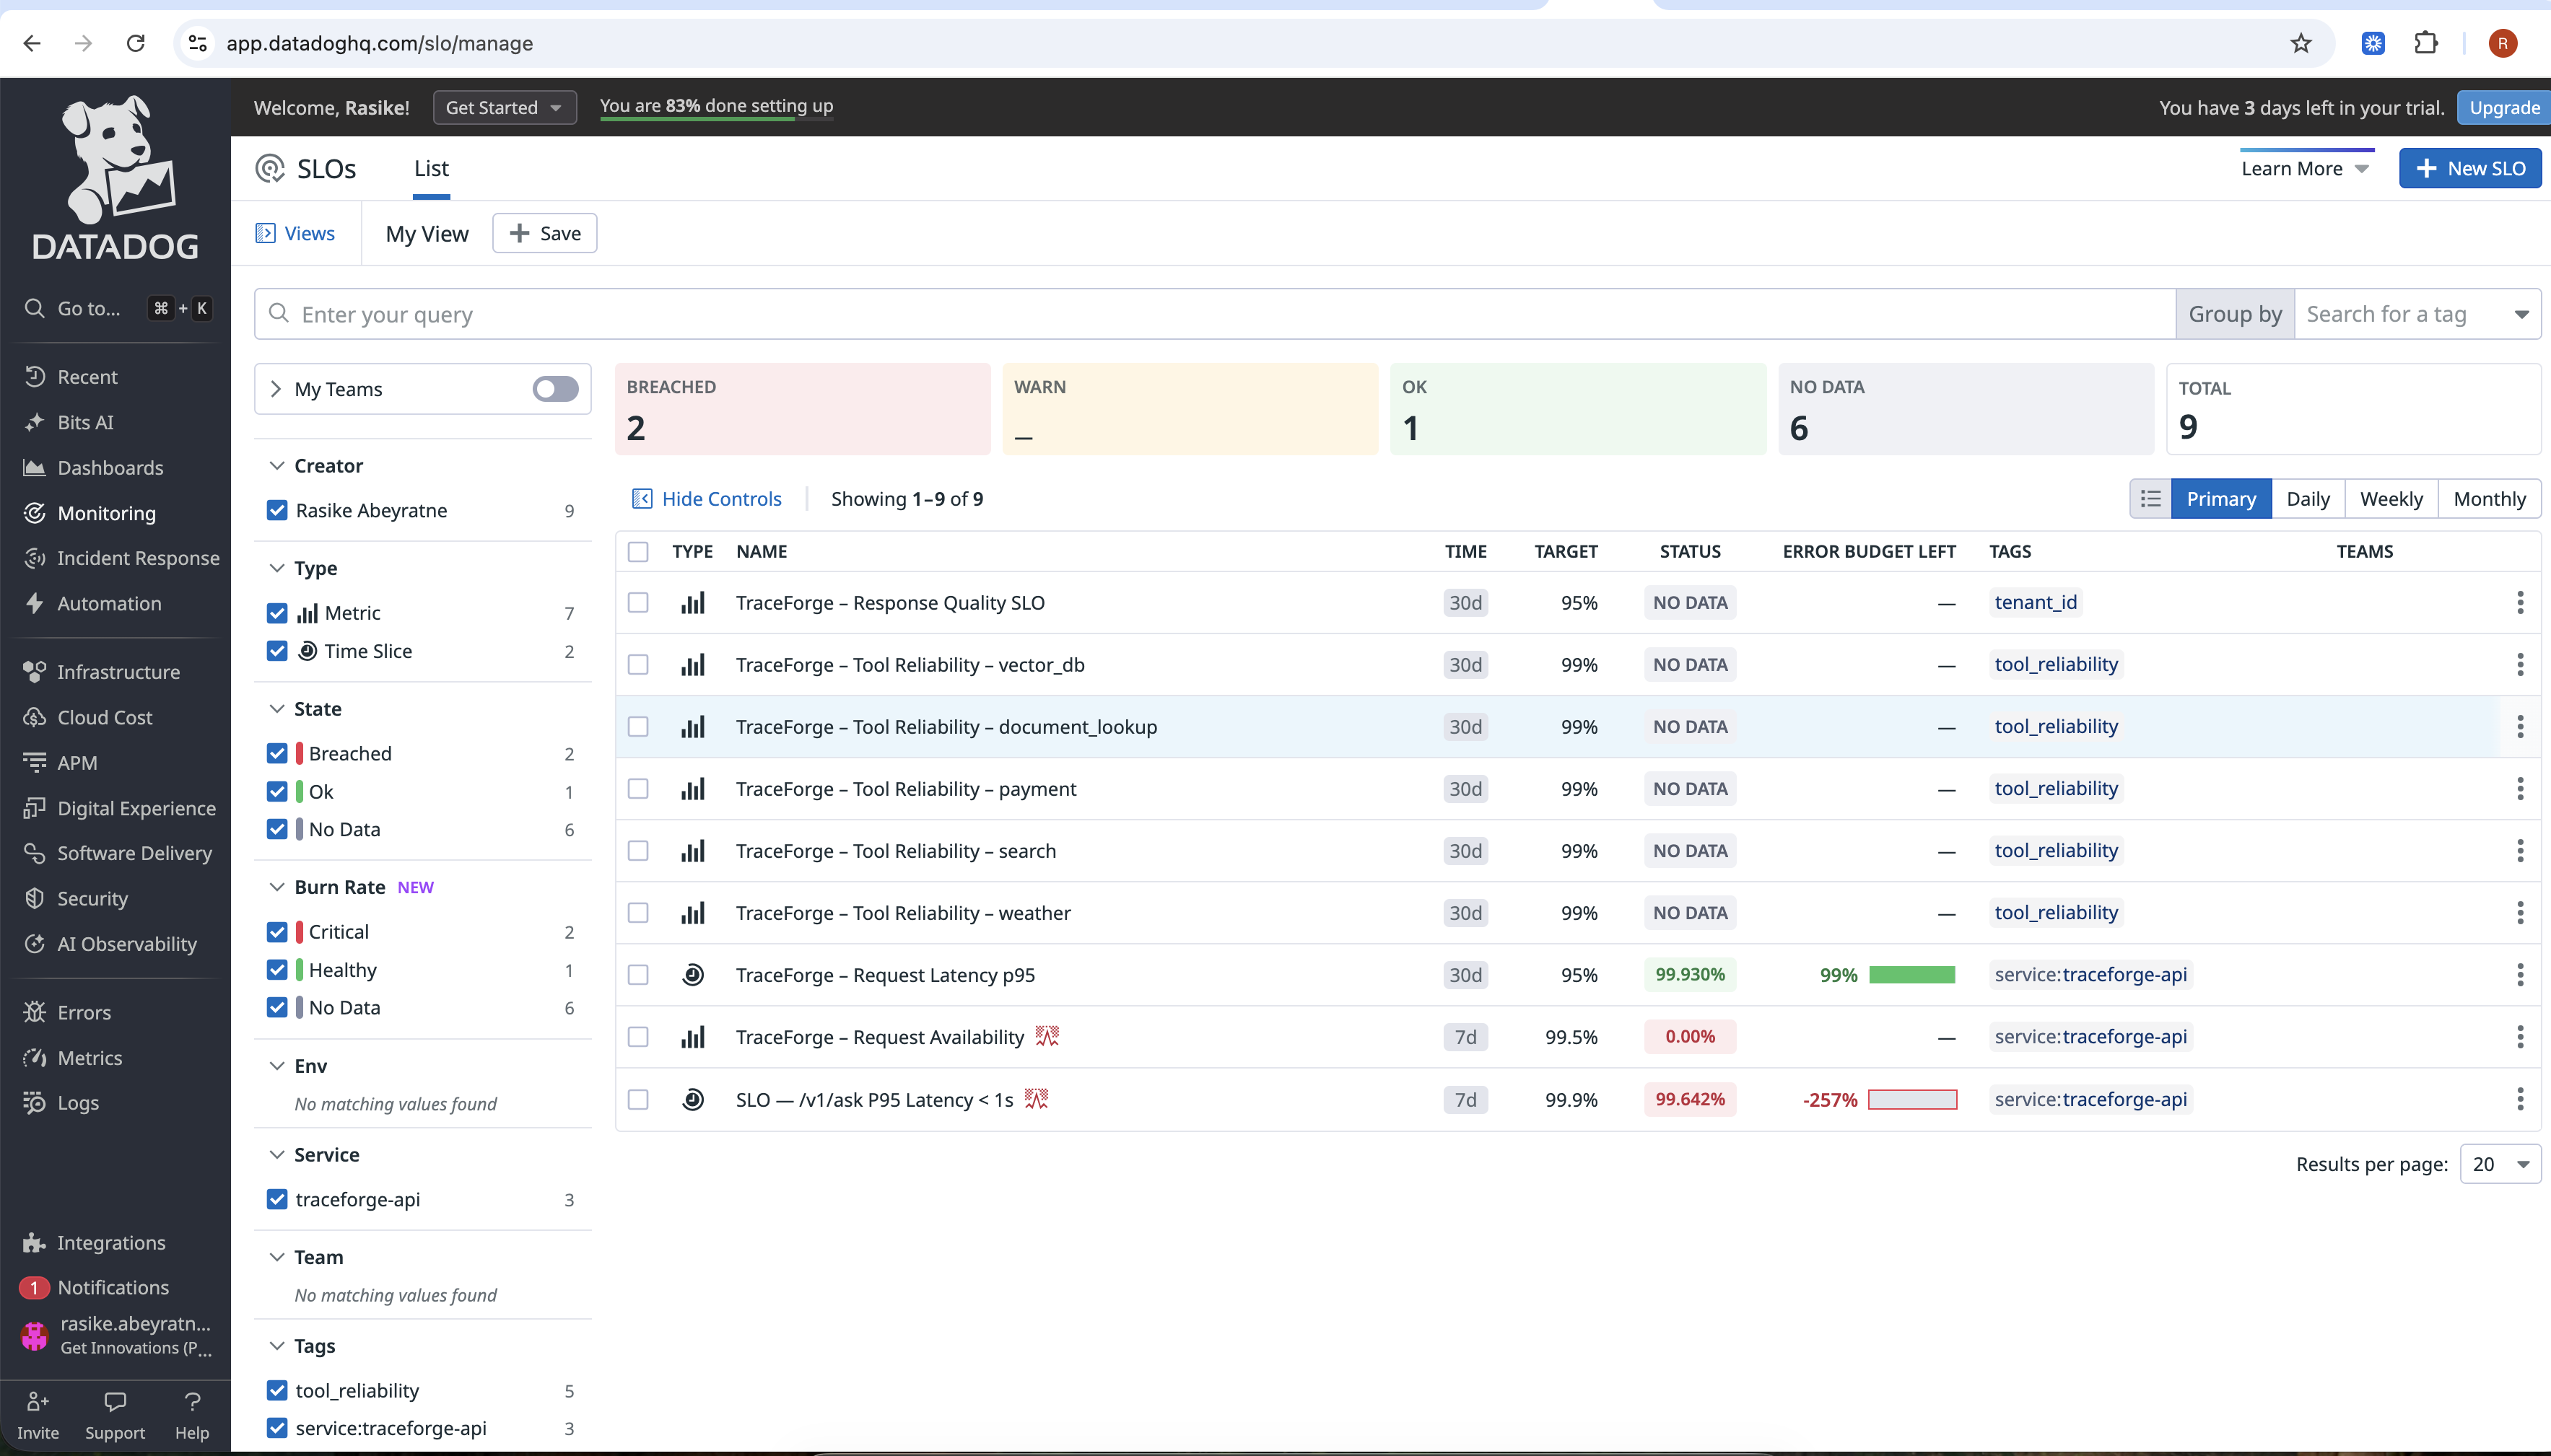Open Results per page dropdown
Screen dimensions: 2551x1456
pos(2500,1164)
